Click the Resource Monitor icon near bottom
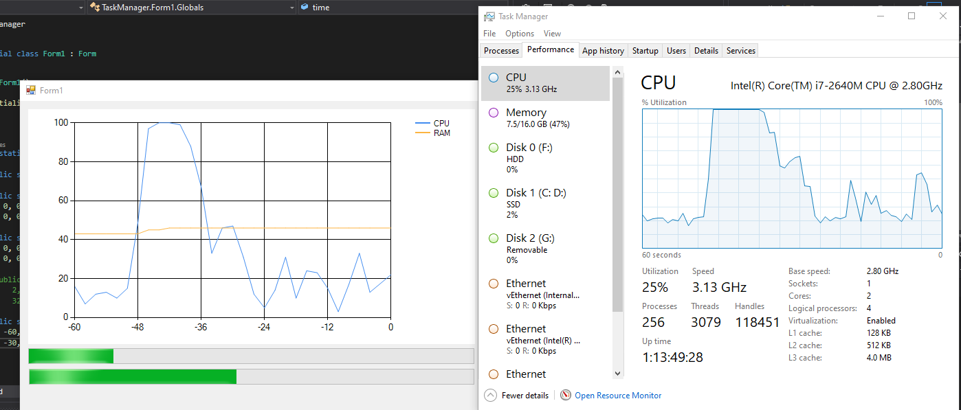This screenshot has width=961, height=410. click(x=565, y=395)
